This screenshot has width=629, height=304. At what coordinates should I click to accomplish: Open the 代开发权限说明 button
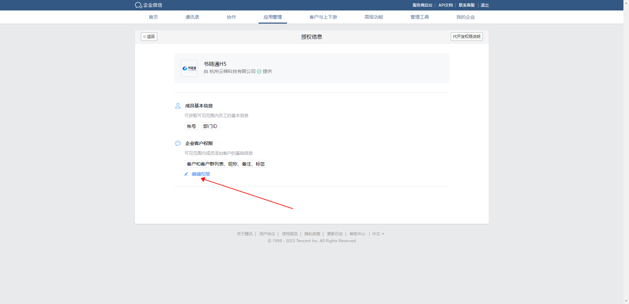click(467, 37)
